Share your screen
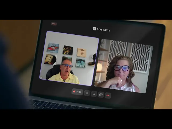Image resolution: width=172 pixels, height=129 pixels. (101, 95)
